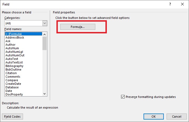Click the Help question mark icon
This screenshot has width=189, height=122.
170,4
